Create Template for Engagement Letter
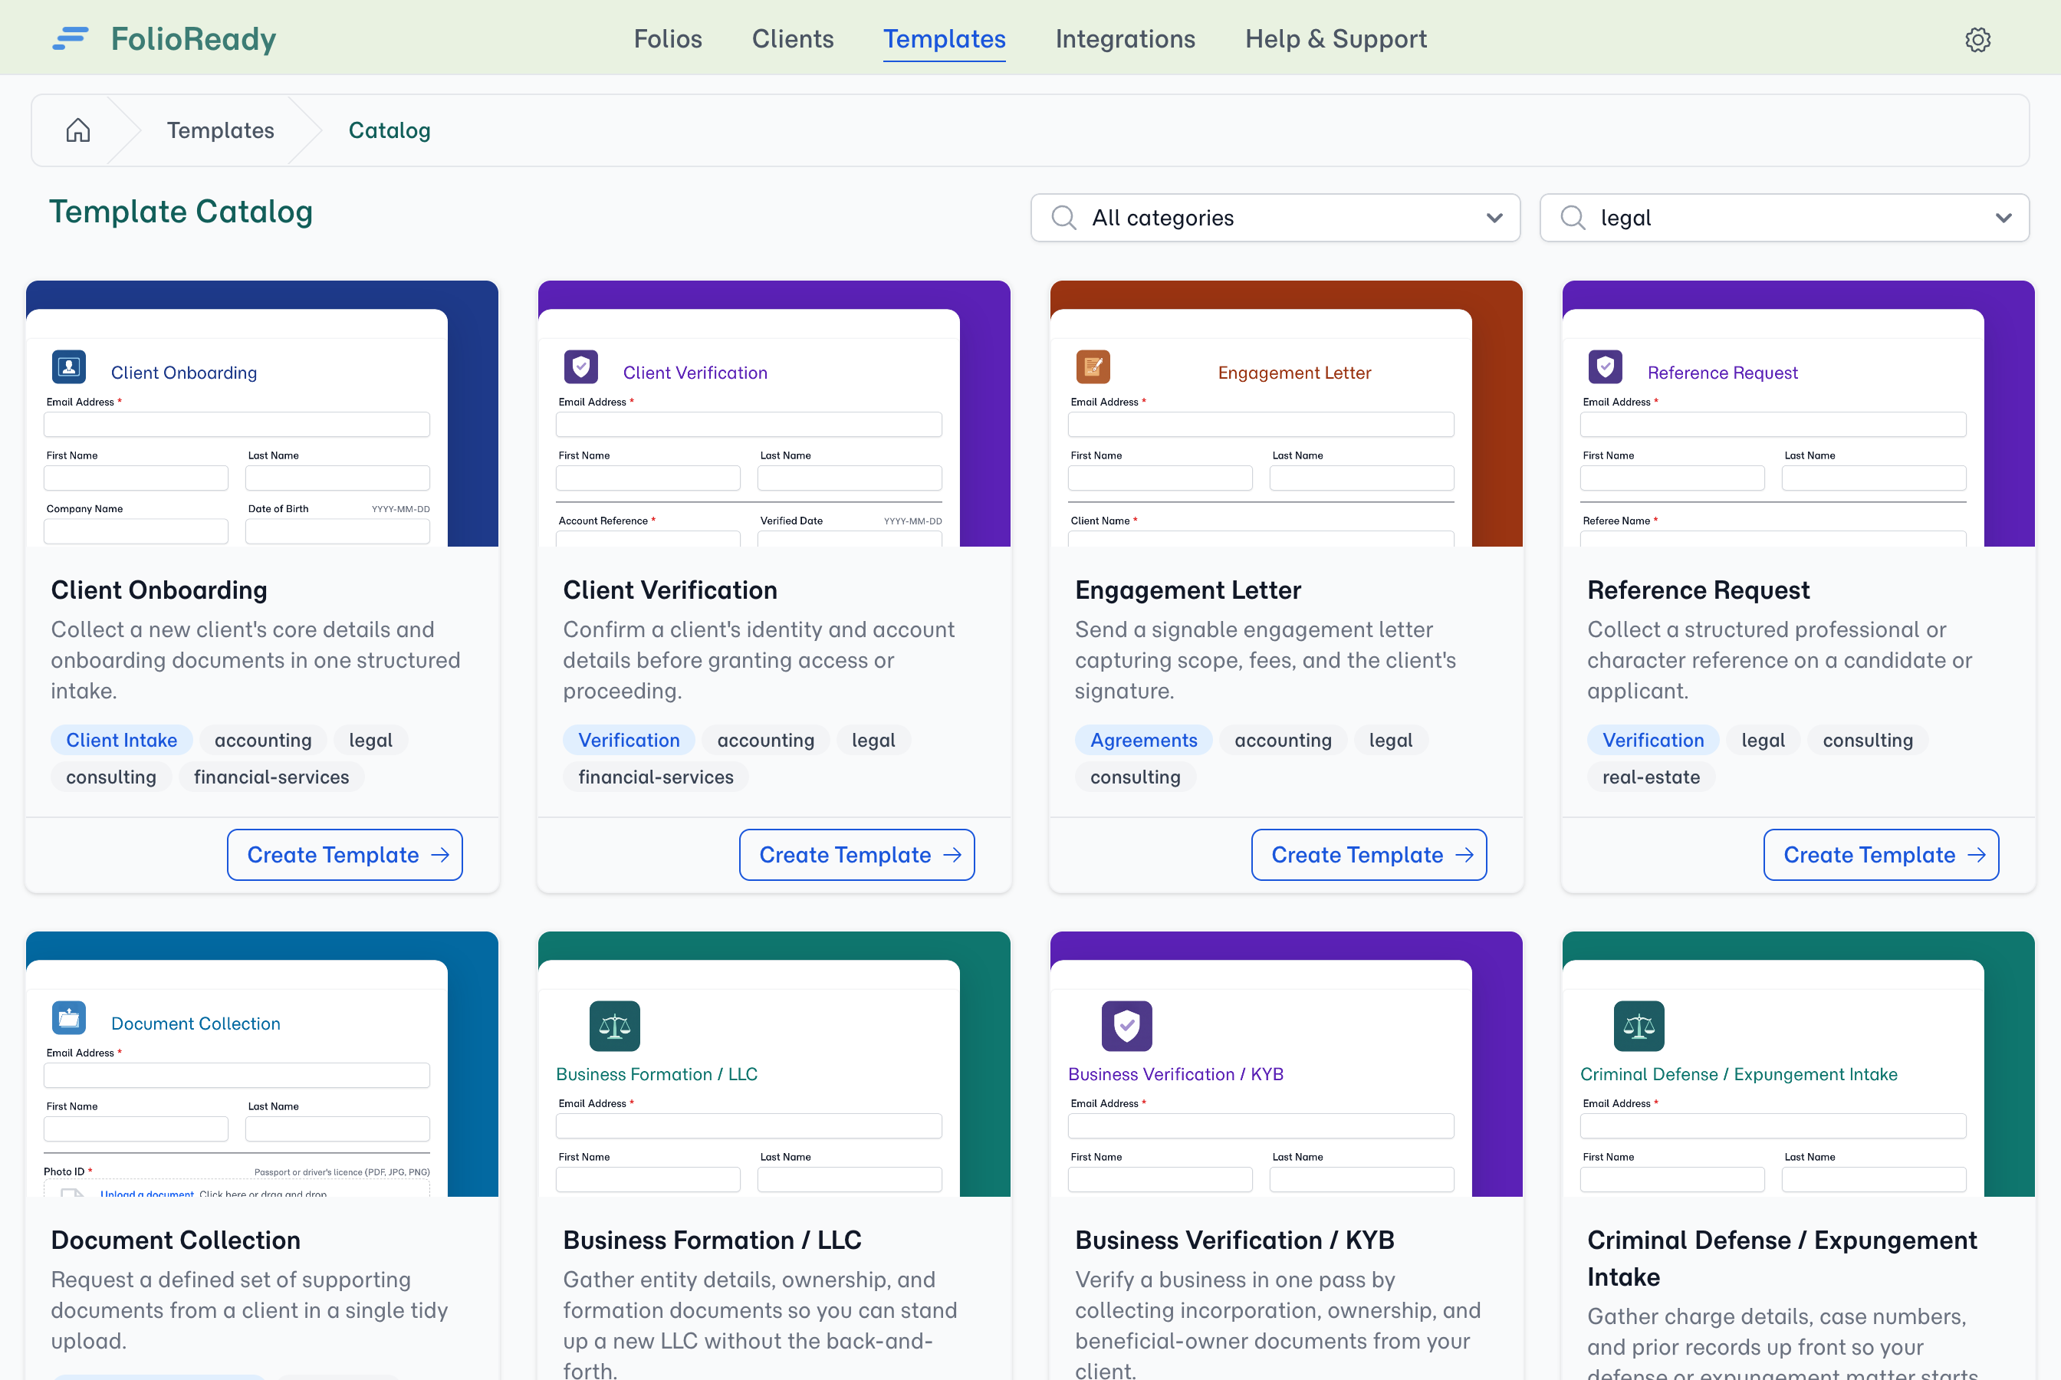This screenshot has width=2061, height=1380. click(x=1369, y=855)
